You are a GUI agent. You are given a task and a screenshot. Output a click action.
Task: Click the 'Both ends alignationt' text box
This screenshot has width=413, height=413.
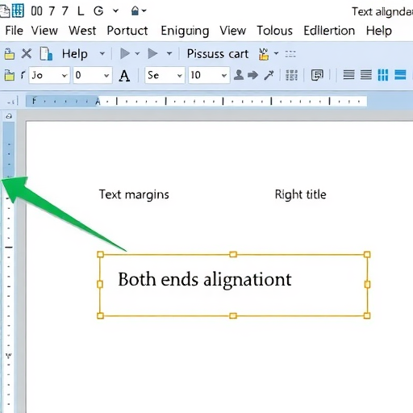(233, 285)
